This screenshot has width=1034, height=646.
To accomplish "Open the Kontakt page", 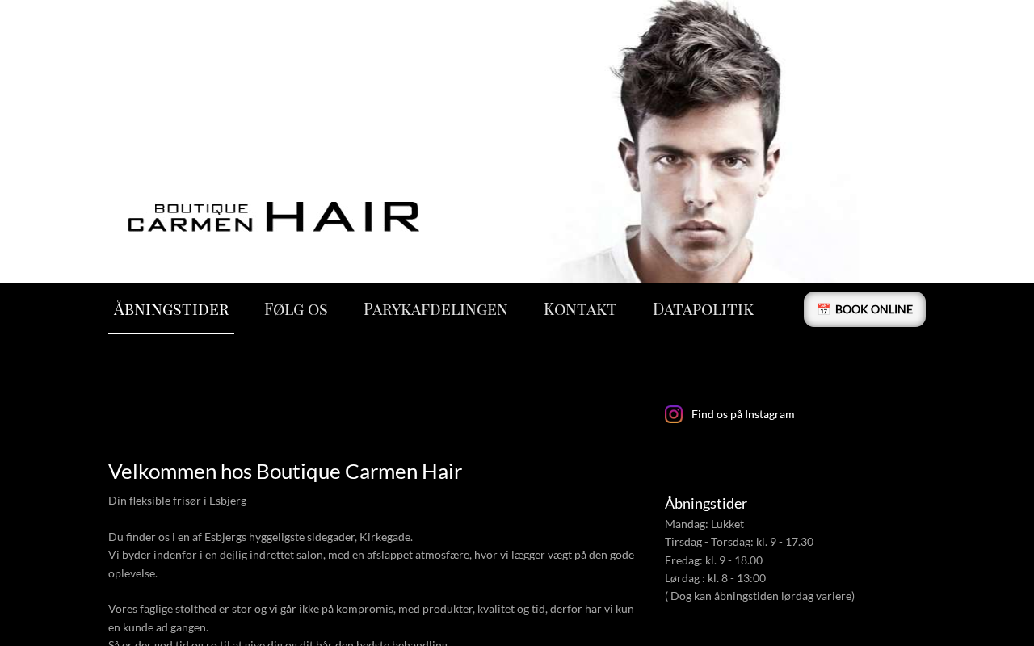I will [x=580, y=308].
